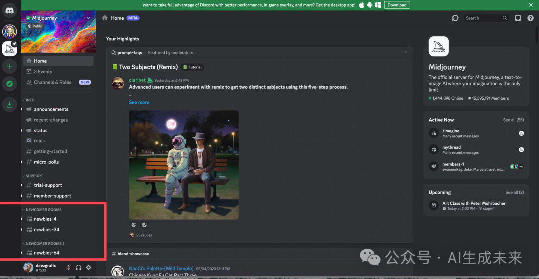Viewport: 539px width, 279px height.
Task: Open the blend-showcase channel label
Action: pyautogui.click(x=133, y=254)
